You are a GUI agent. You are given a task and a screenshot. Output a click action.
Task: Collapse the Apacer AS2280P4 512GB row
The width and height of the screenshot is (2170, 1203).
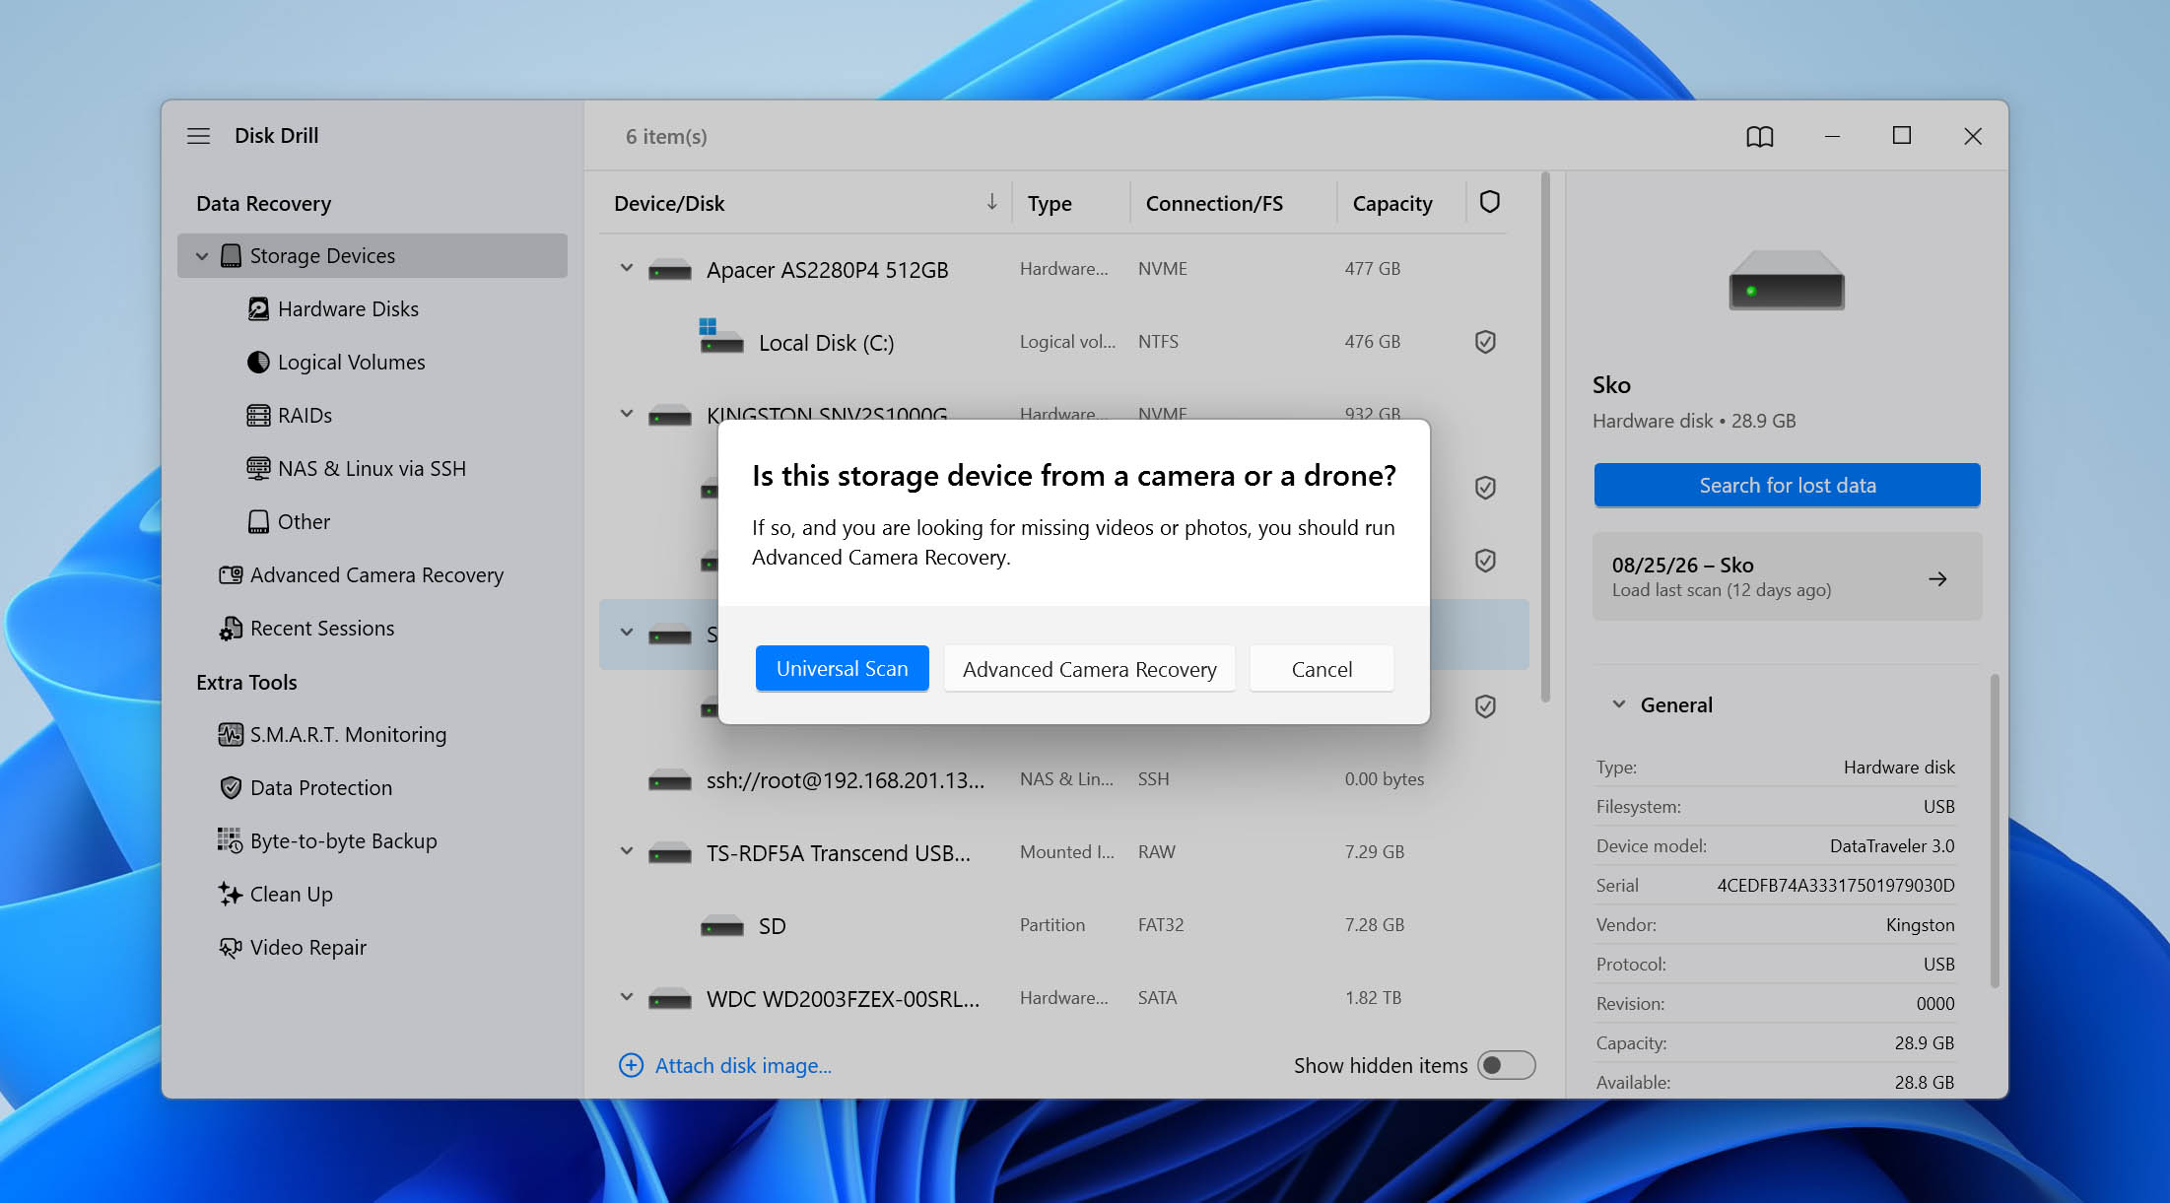point(626,268)
